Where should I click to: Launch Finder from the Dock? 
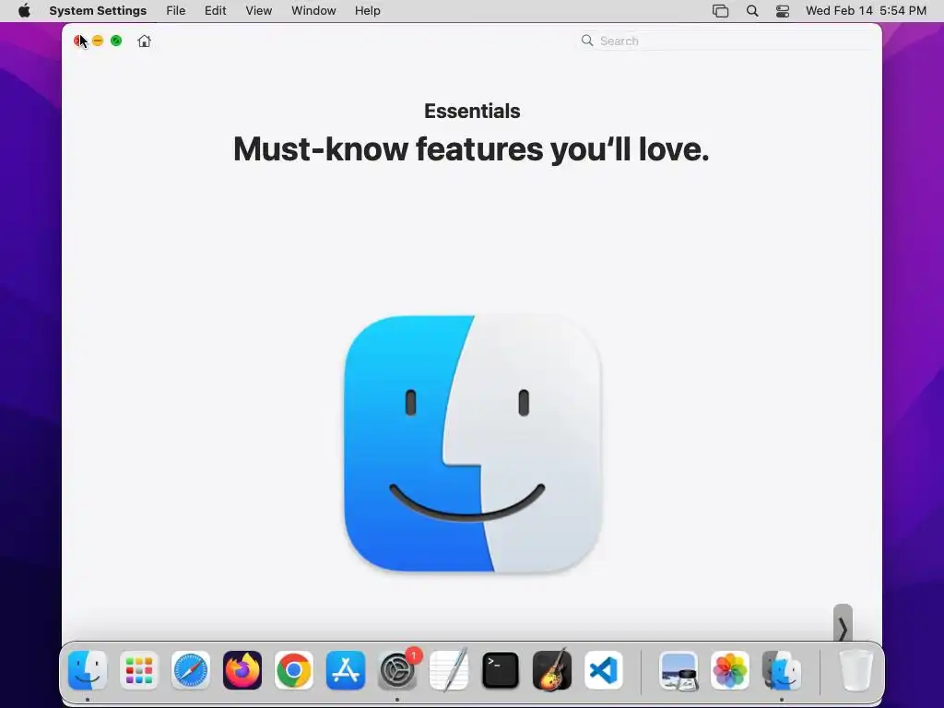point(88,670)
